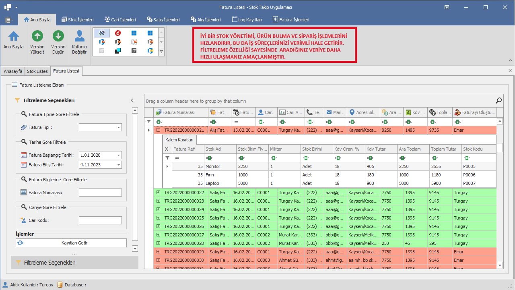The width and height of the screenshot is (515, 290).
Task: Open the Log Kayıtları ribbon tab
Action: coord(247,19)
